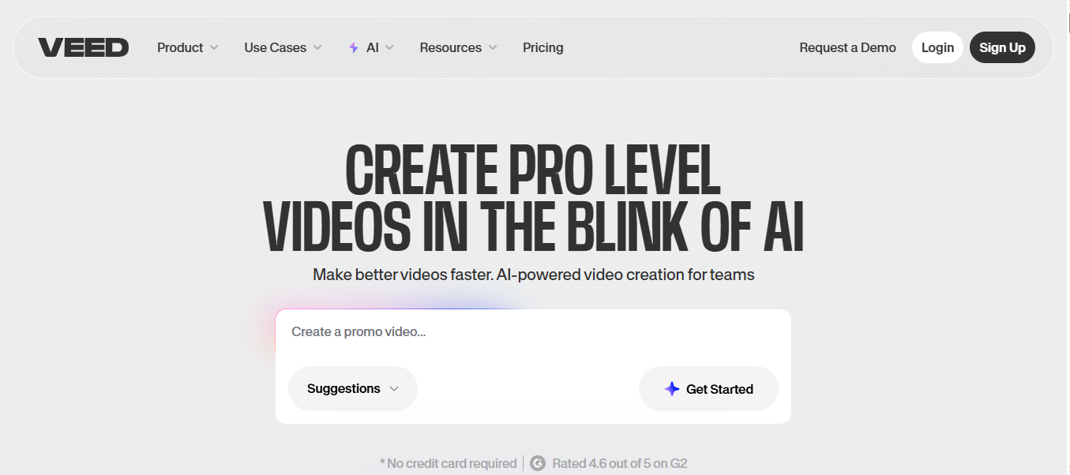Expand the AI chevron arrow

[389, 47]
